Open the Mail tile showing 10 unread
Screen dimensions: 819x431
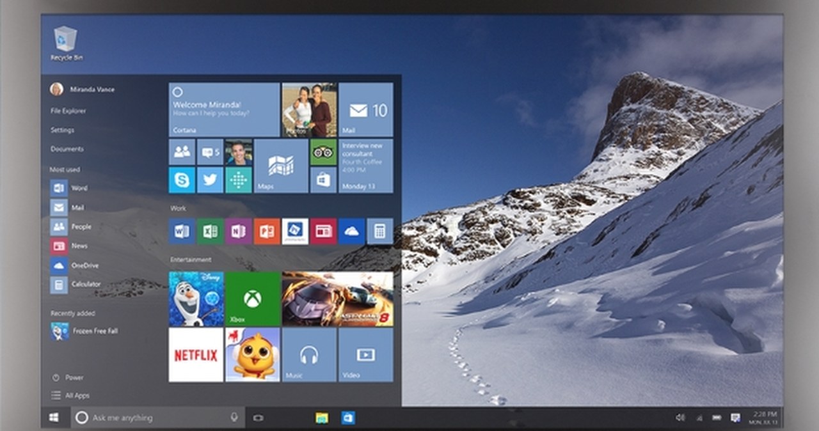[365, 109]
